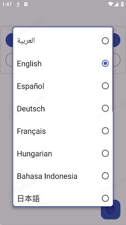126x225 pixels.
Task: Choose the Bahasa Indonesia radio button
Action: pyautogui.click(x=105, y=176)
